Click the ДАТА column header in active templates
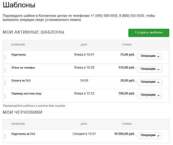The width and height of the screenshot is (173, 145). [x=84, y=45]
